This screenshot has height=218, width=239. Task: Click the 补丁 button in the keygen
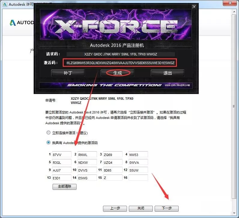click(68, 73)
